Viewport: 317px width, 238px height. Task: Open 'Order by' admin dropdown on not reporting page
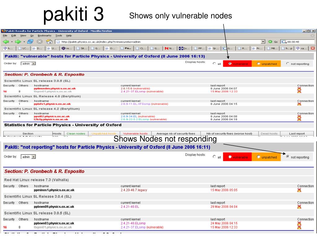[x=28, y=157]
